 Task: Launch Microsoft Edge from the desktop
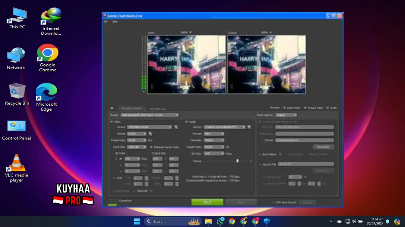(x=46, y=97)
